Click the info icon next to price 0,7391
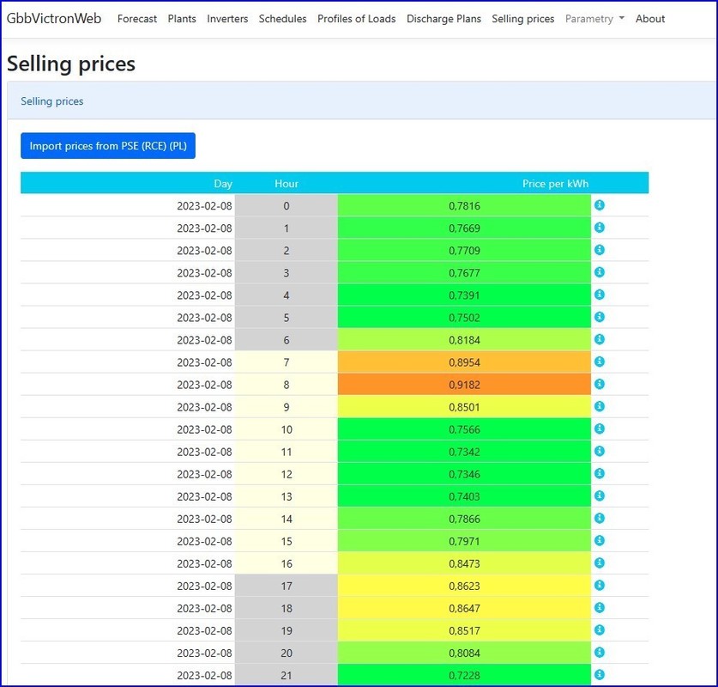This screenshot has width=718, height=687. pos(600,295)
